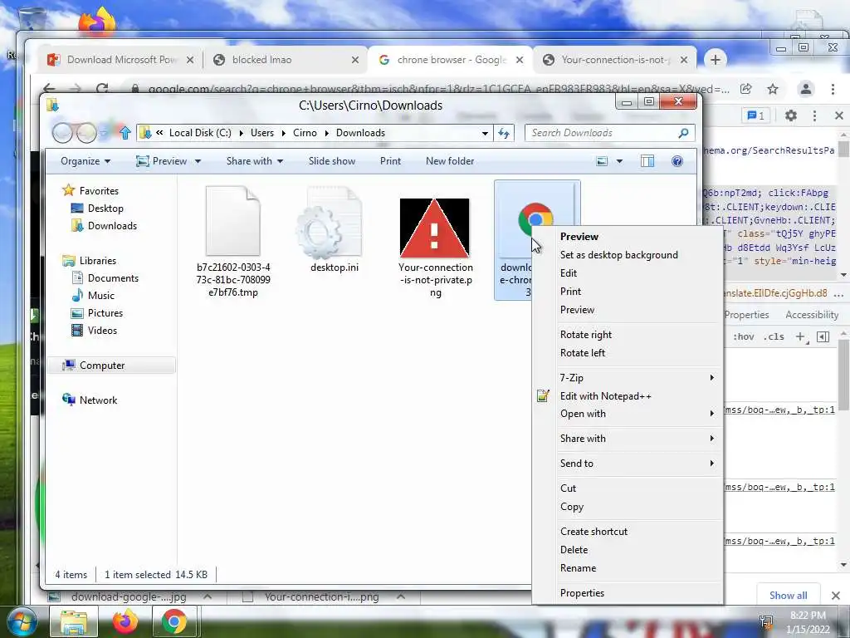This screenshot has width=850, height=638.
Task: Choose Copy in the context menu
Action: [x=572, y=507]
